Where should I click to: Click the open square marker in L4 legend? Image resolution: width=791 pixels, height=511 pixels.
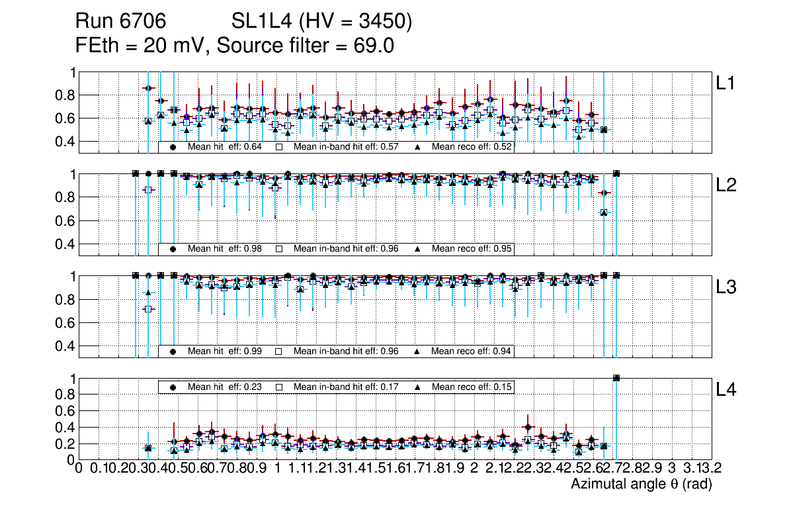pyautogui.click(x=279, y=387)
